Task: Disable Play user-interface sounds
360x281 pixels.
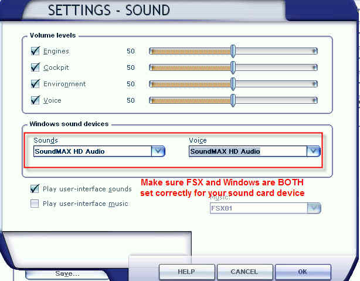Action: coord(35,189)
